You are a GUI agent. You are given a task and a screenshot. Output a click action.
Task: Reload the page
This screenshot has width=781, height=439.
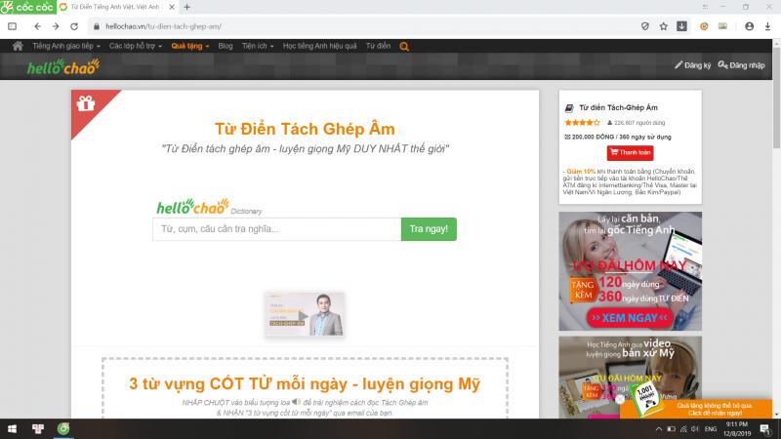pos(76,26)
